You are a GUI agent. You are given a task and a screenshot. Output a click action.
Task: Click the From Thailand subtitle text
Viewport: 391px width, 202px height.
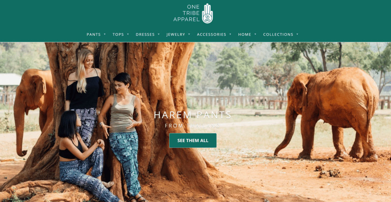192,126
